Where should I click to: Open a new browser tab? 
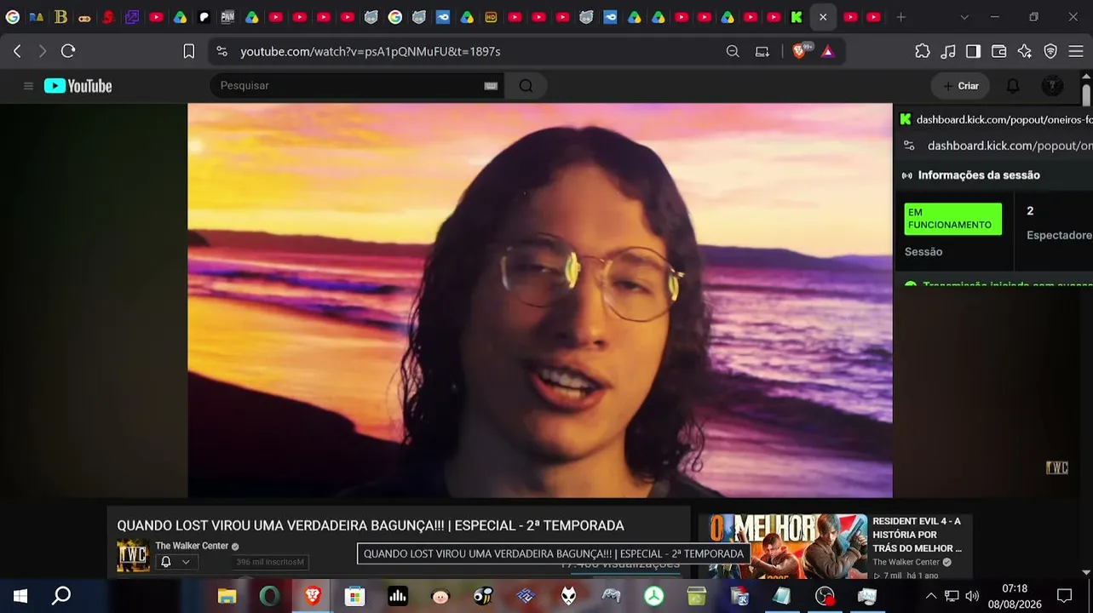pos(900,17)
